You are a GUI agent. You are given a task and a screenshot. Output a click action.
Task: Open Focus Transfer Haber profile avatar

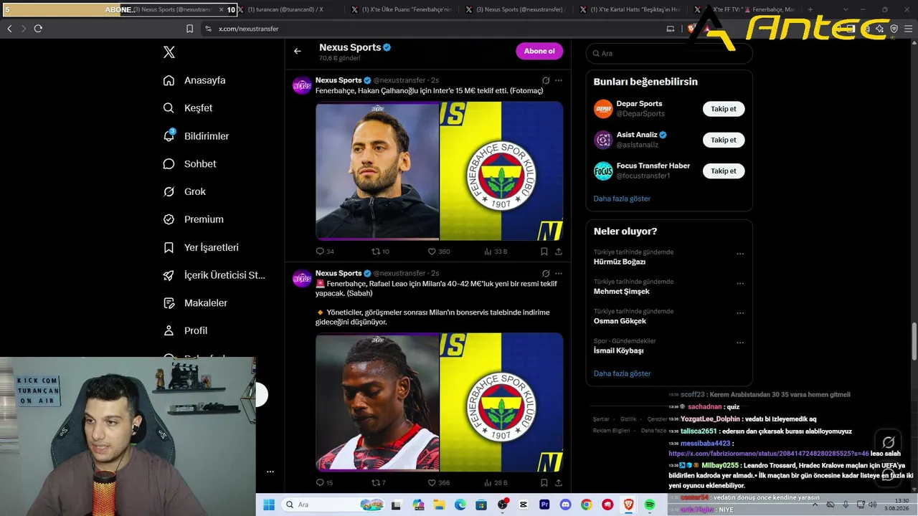click(x=603, y=171)
